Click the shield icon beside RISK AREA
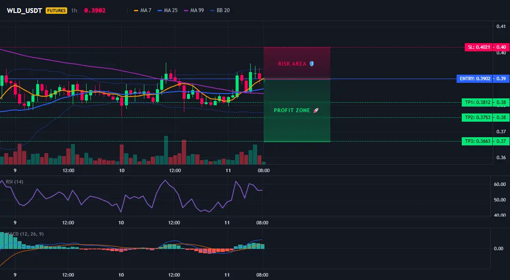Screen dimensions: 510x280 311,63
